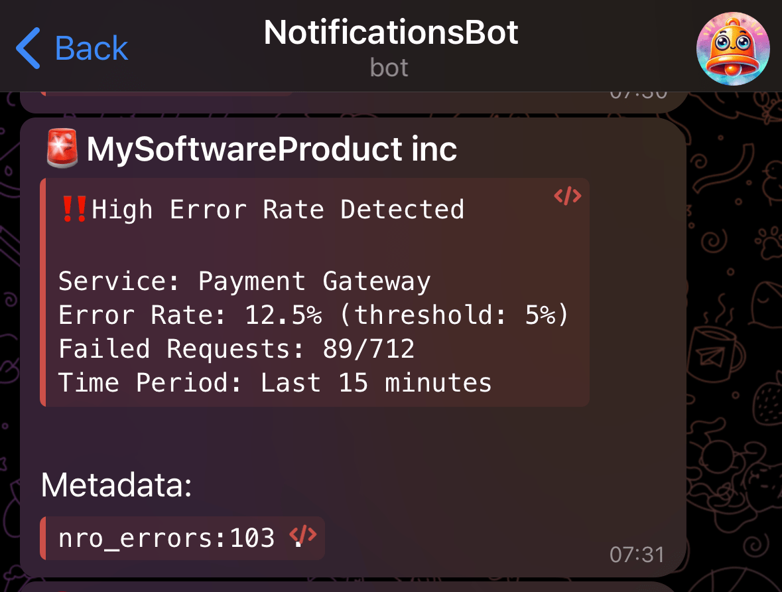
Task: Click the rotating siren emoji in the message
Action: [61, 147]
